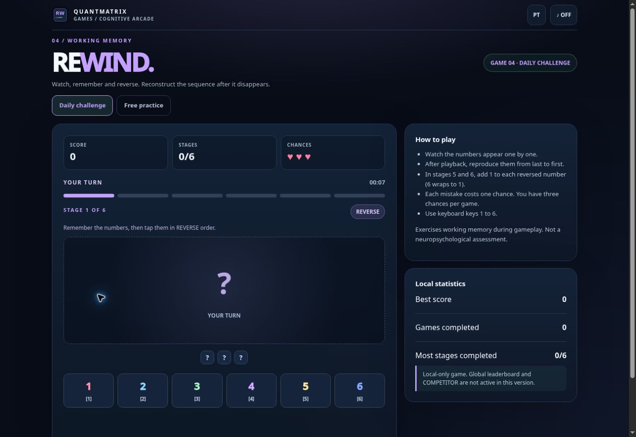Image resolution: width=636 pixels, height=437 pixels.
Task: Click the Local statistics heading
Action: click(440, 284)
